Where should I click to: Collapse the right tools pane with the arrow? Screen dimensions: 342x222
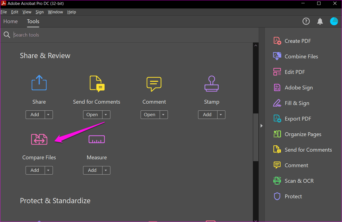coord(261,126)
